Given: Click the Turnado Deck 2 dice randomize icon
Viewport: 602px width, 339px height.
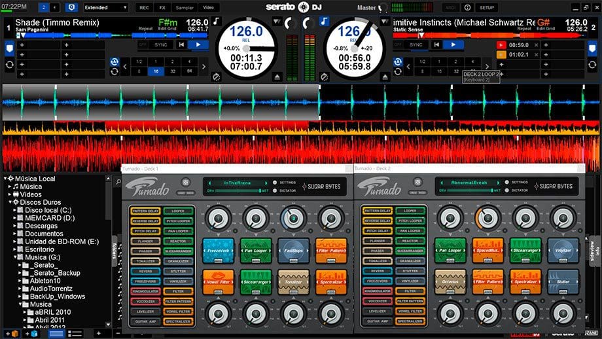Looking at the screenshot, I should (417, 183).
